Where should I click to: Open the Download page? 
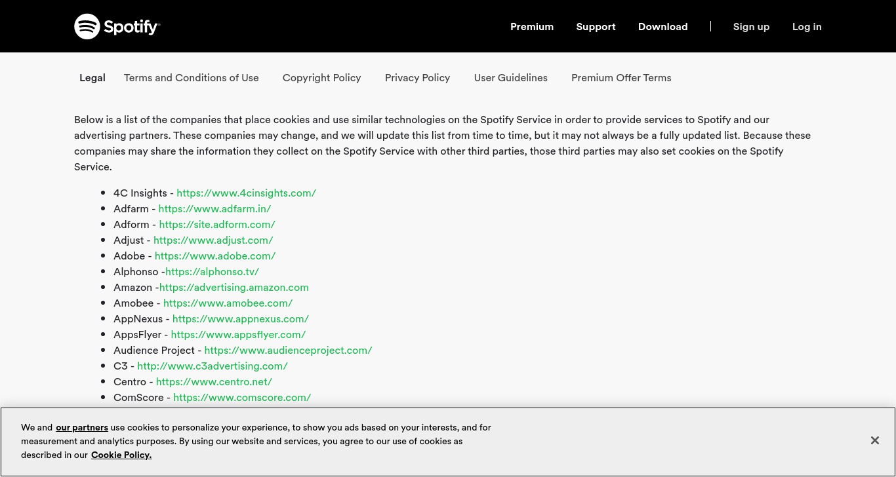[x=662, y=26]
